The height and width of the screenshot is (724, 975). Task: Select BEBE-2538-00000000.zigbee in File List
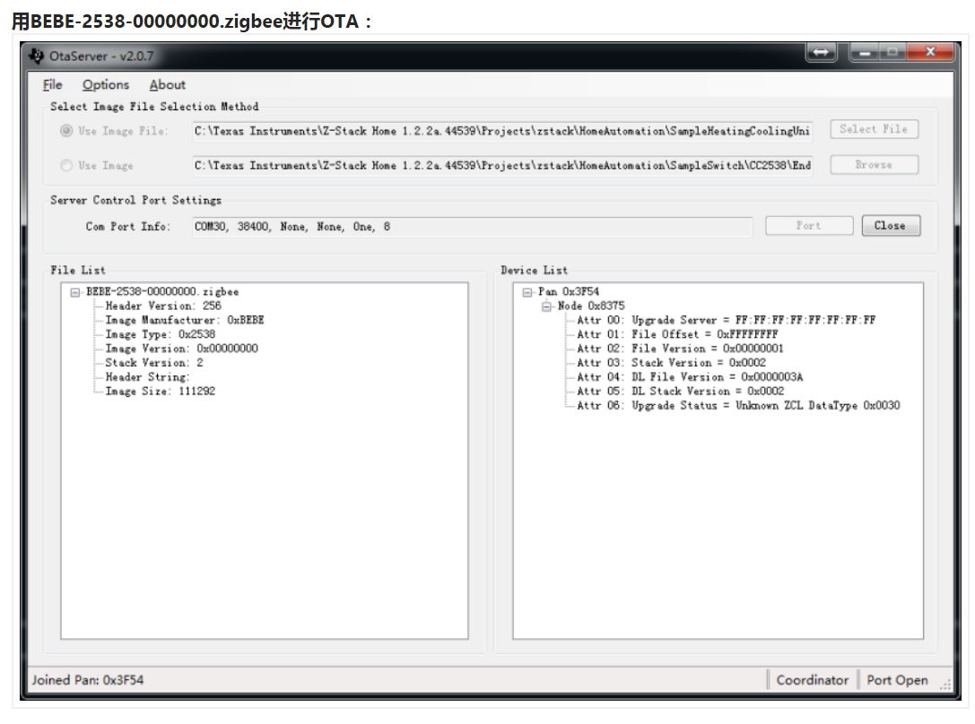point(162,291)
